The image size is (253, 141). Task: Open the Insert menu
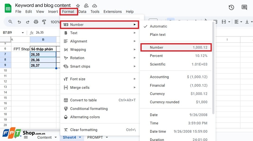(x=53, y=12)
